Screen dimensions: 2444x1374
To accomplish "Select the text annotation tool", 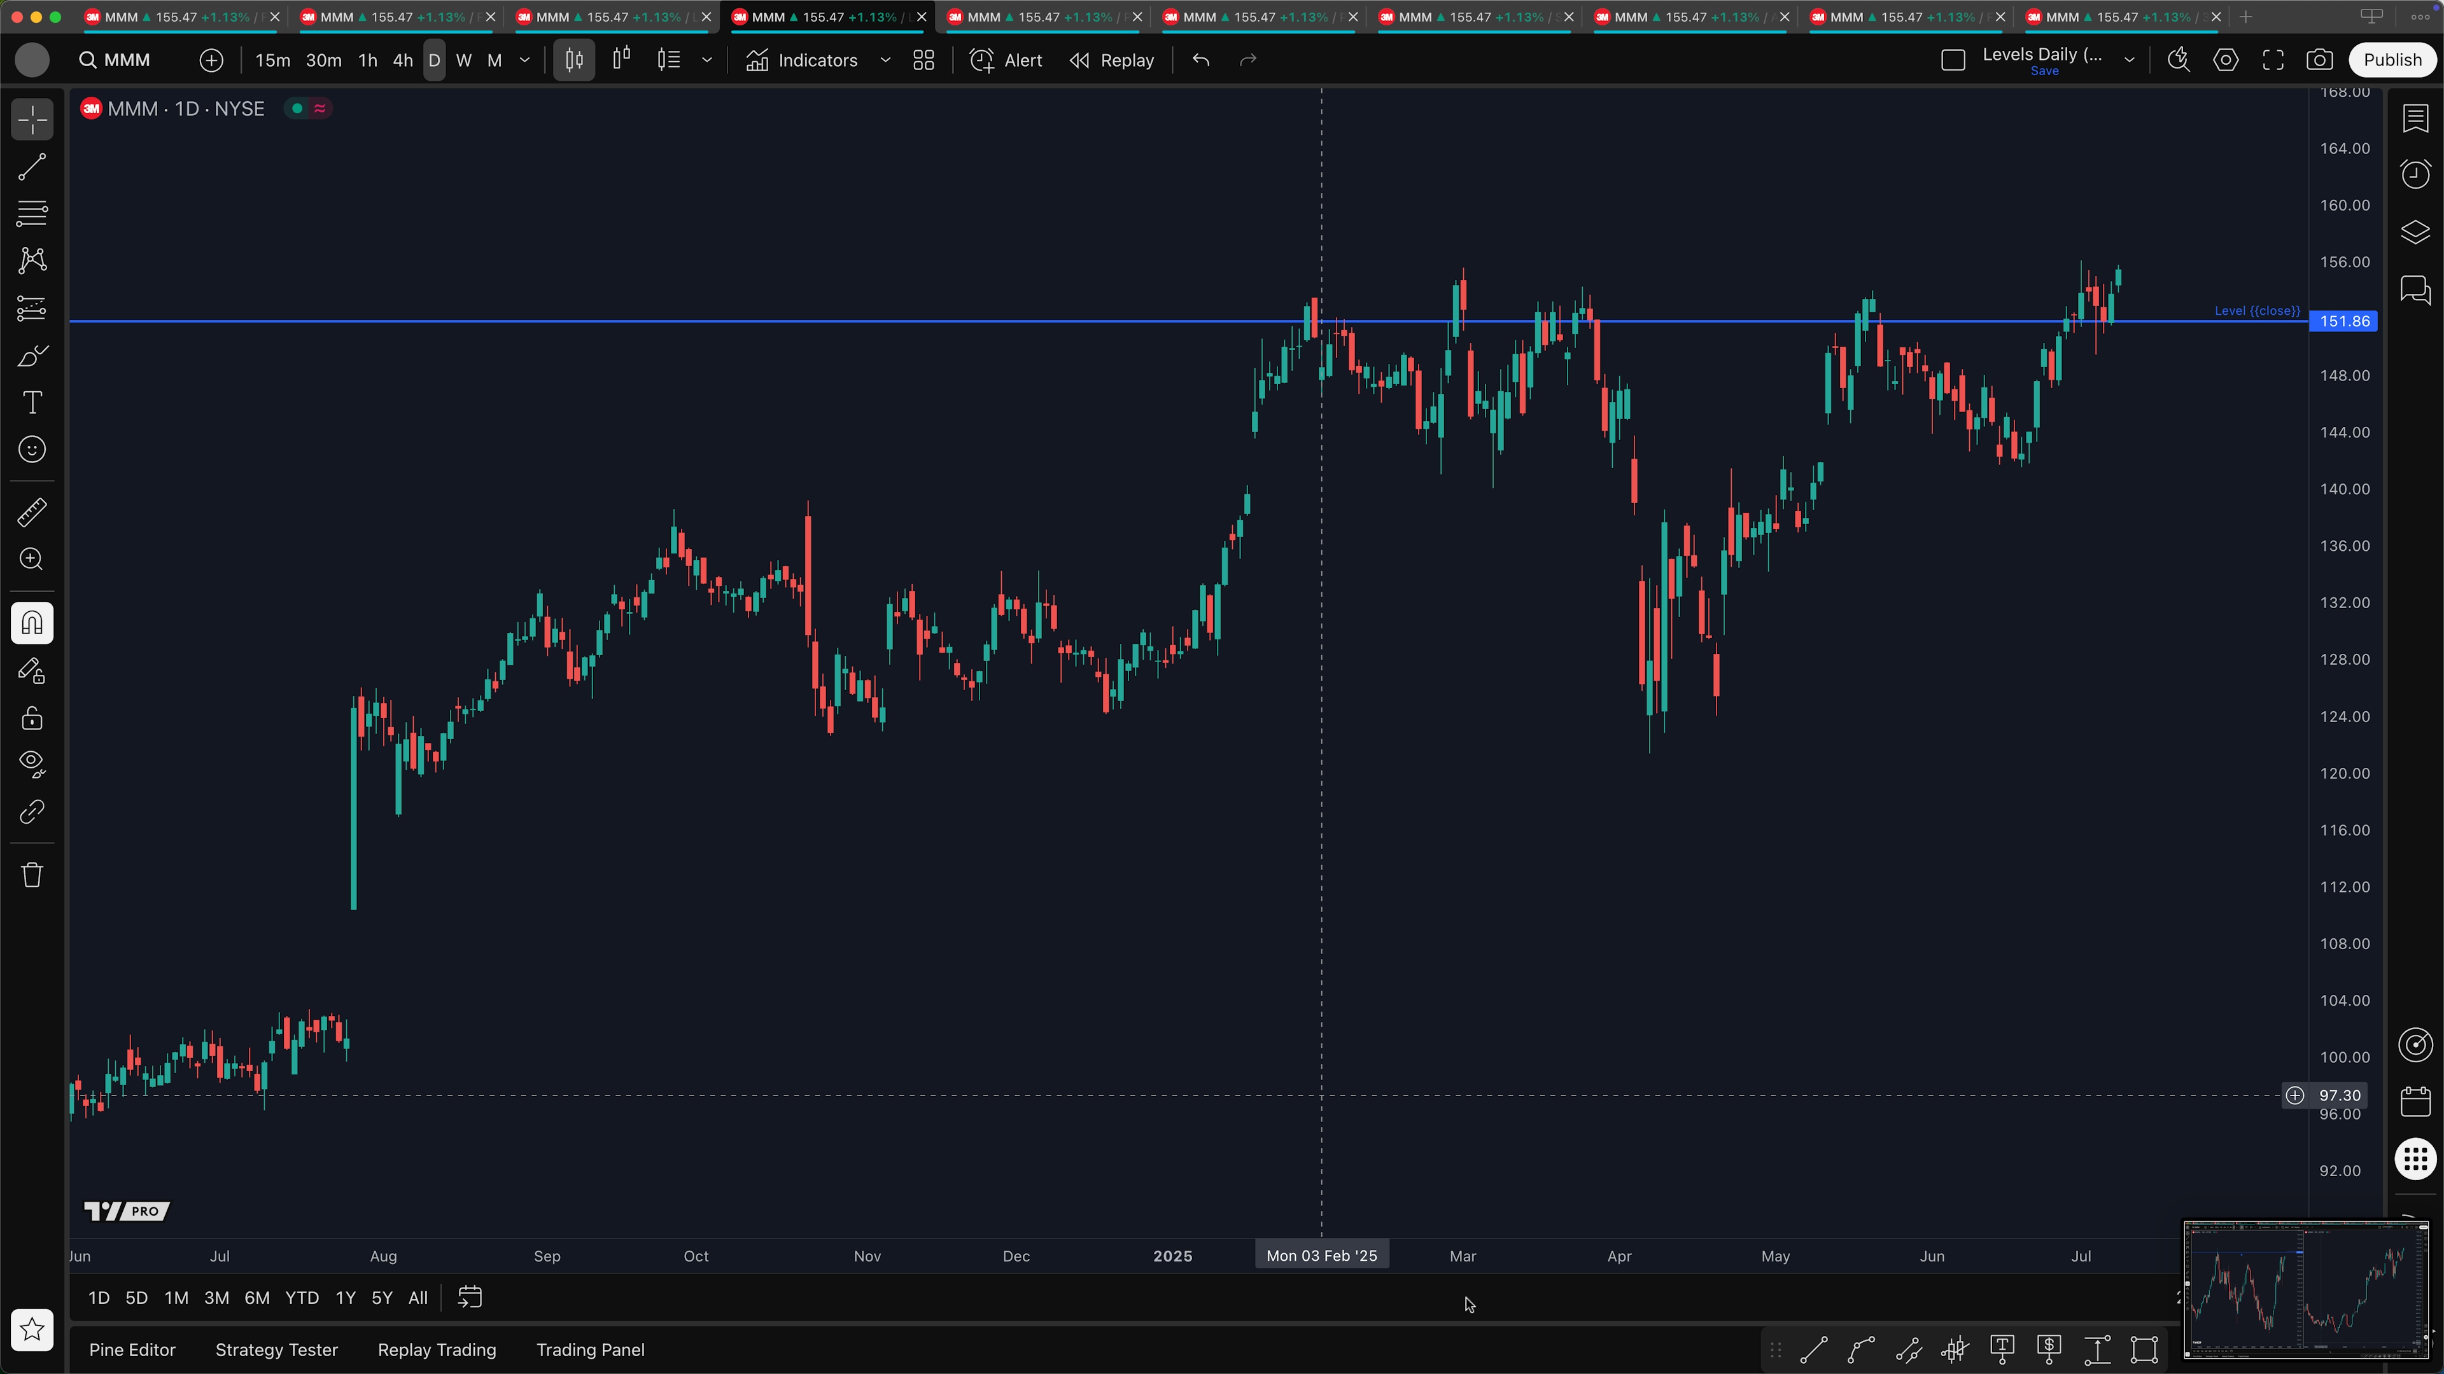I will pyautogui.click(x=32, y=403).
